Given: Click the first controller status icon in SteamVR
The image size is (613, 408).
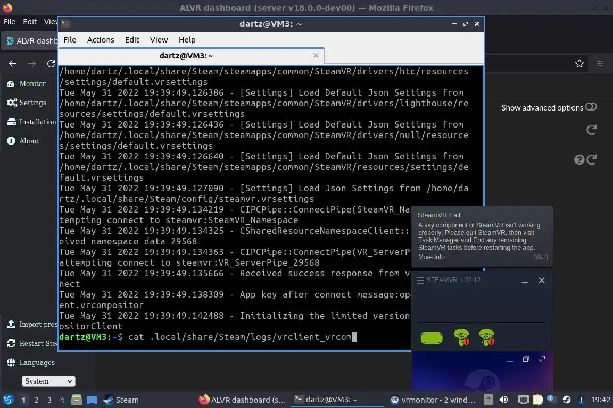Looking at the screenshot, I should [x=462, y=337].
